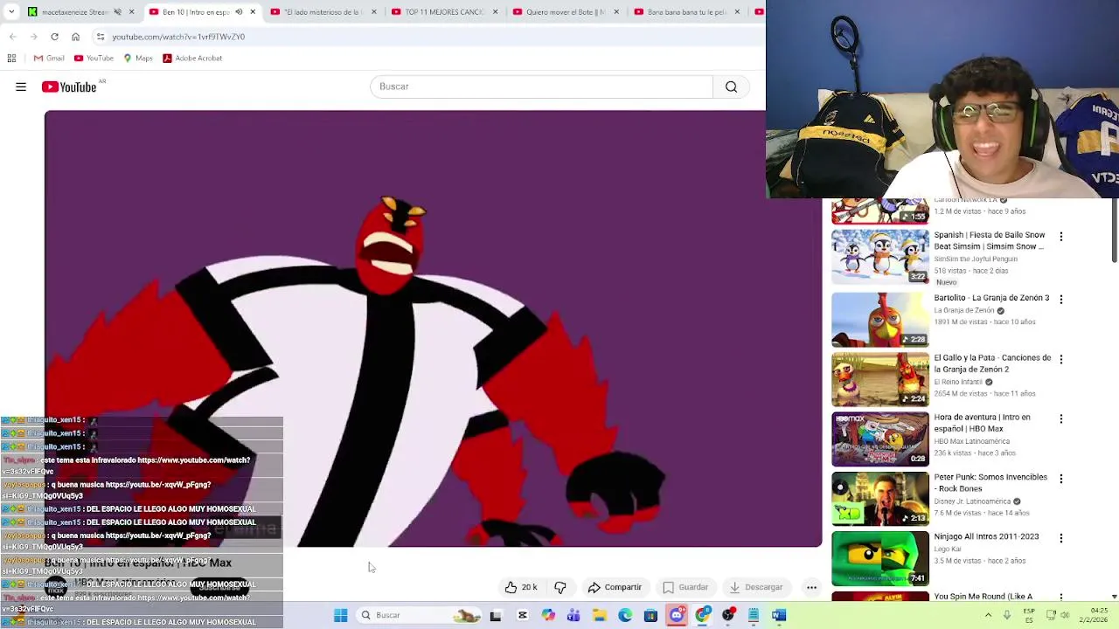Open the Chrome apps grid shortcut
This screenshot has height=629, width=1119.
11,58
